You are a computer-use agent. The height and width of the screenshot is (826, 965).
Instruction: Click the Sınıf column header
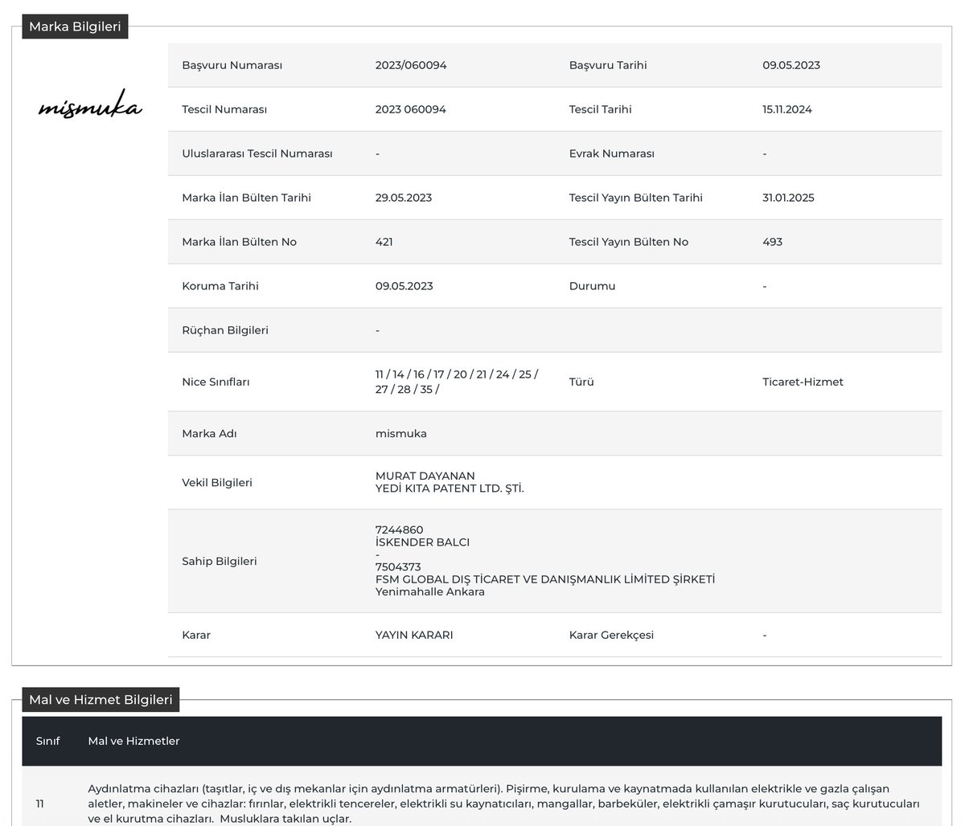[47, 741]
